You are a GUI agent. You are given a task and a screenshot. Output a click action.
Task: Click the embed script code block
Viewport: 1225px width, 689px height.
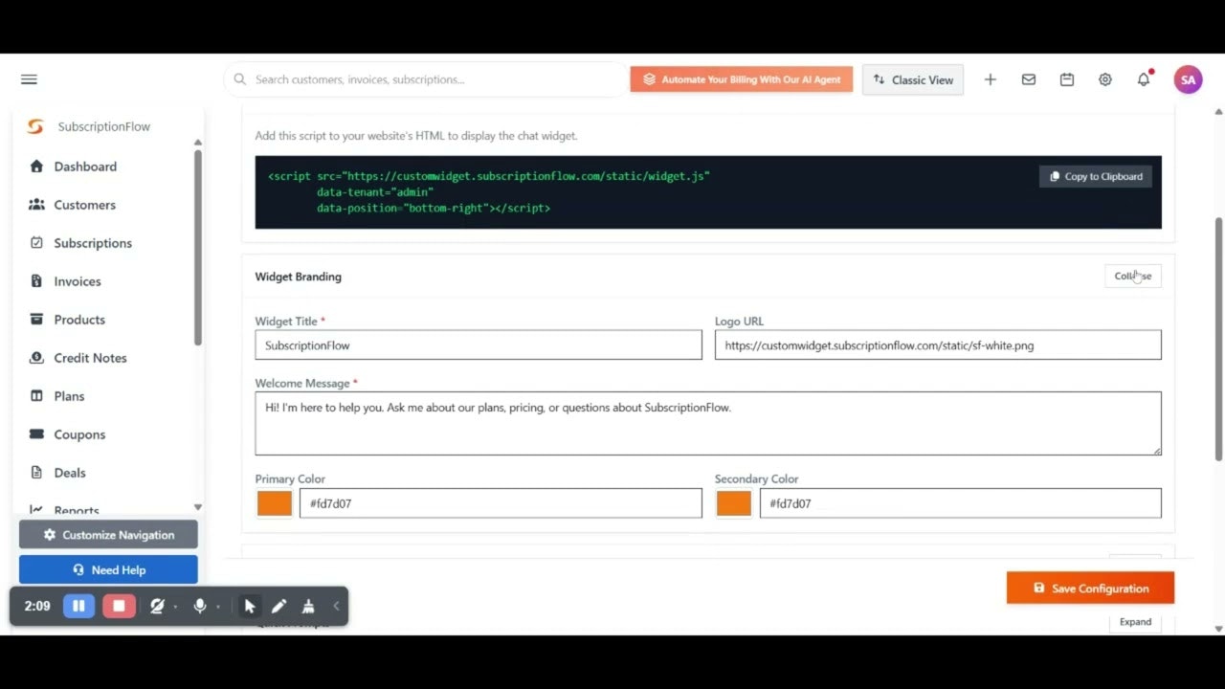(x=708, y=192)
